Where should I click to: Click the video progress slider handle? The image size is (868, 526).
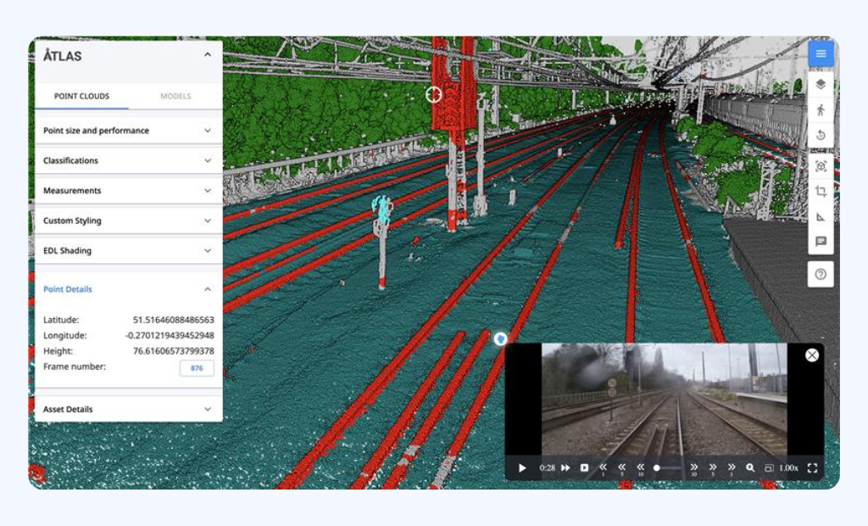pos(657,467)
